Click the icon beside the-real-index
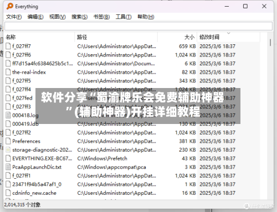This screenshot has height=212, width=277. click(8, 72)
